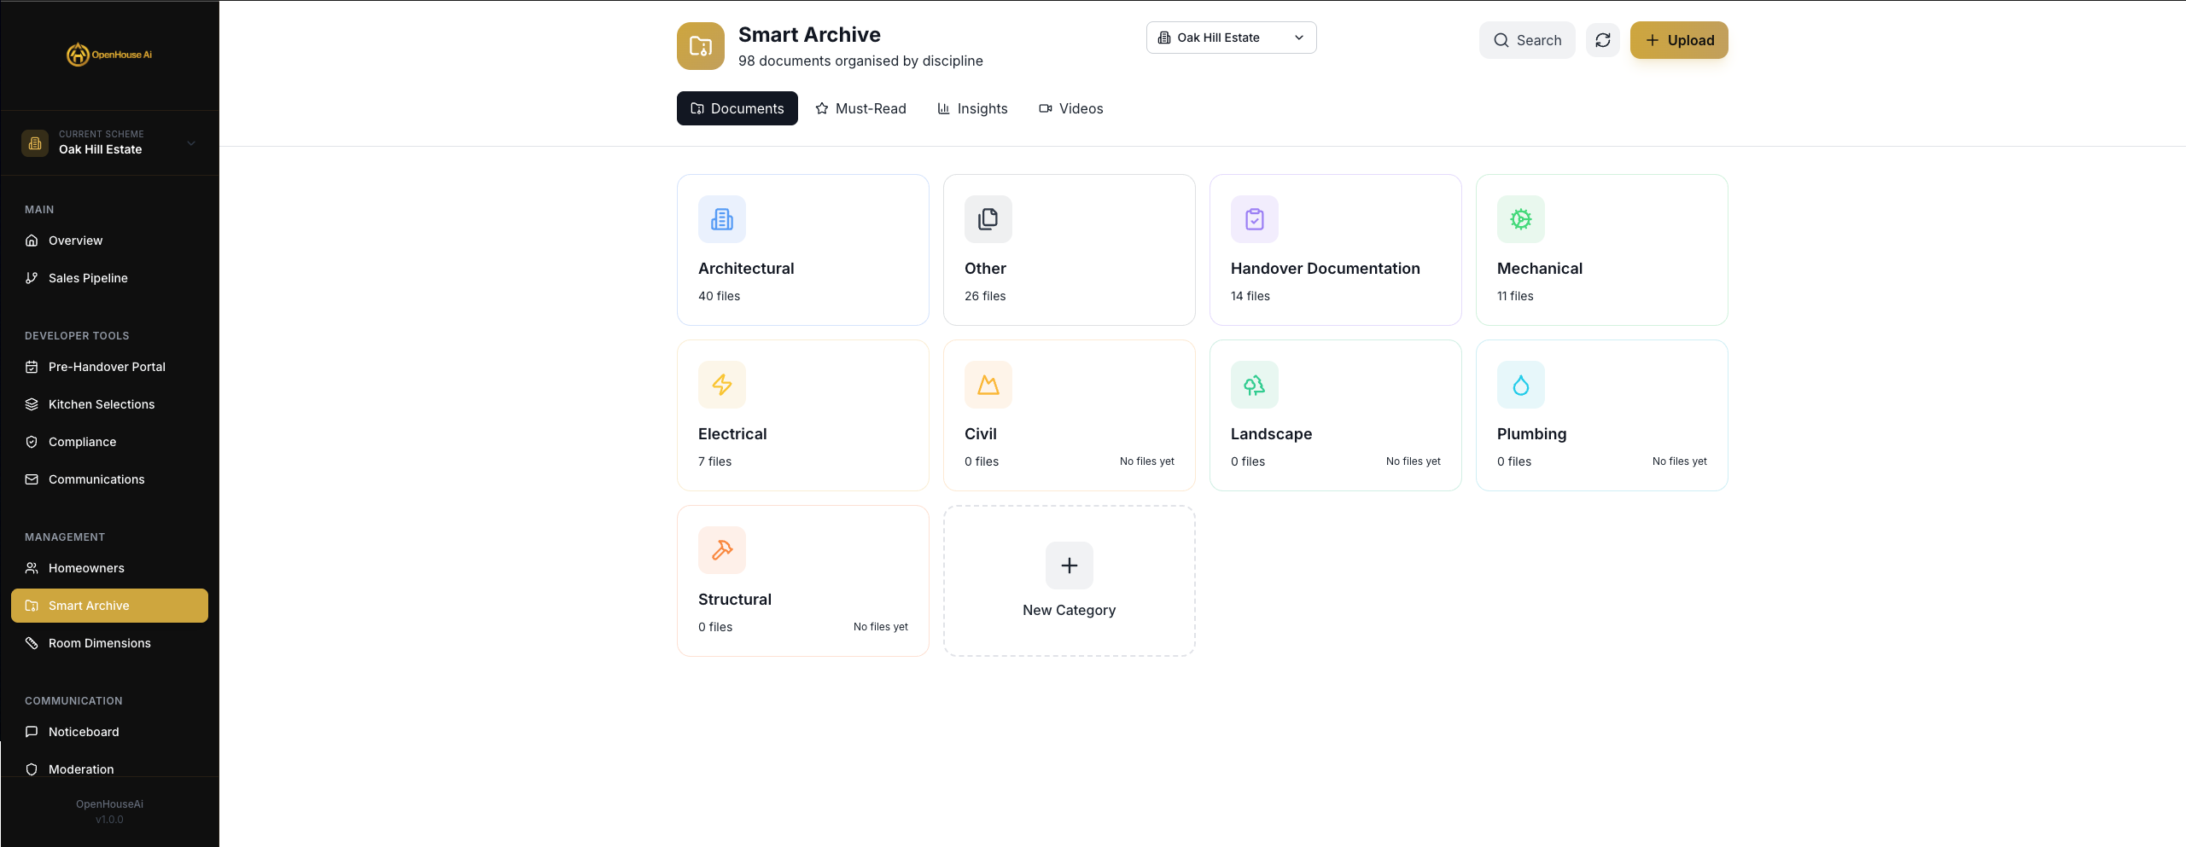Click the Landscape trees icon
The image size is (2186, 847).
point(1255,384)
